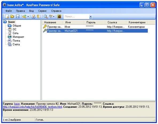
Task: Open the Правка menu
Action: tap(21, 11)
